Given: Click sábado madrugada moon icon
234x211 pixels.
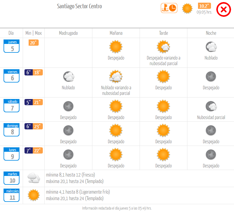Looking at the screenshot, I should pyautogui.click(x=68, y=106).
